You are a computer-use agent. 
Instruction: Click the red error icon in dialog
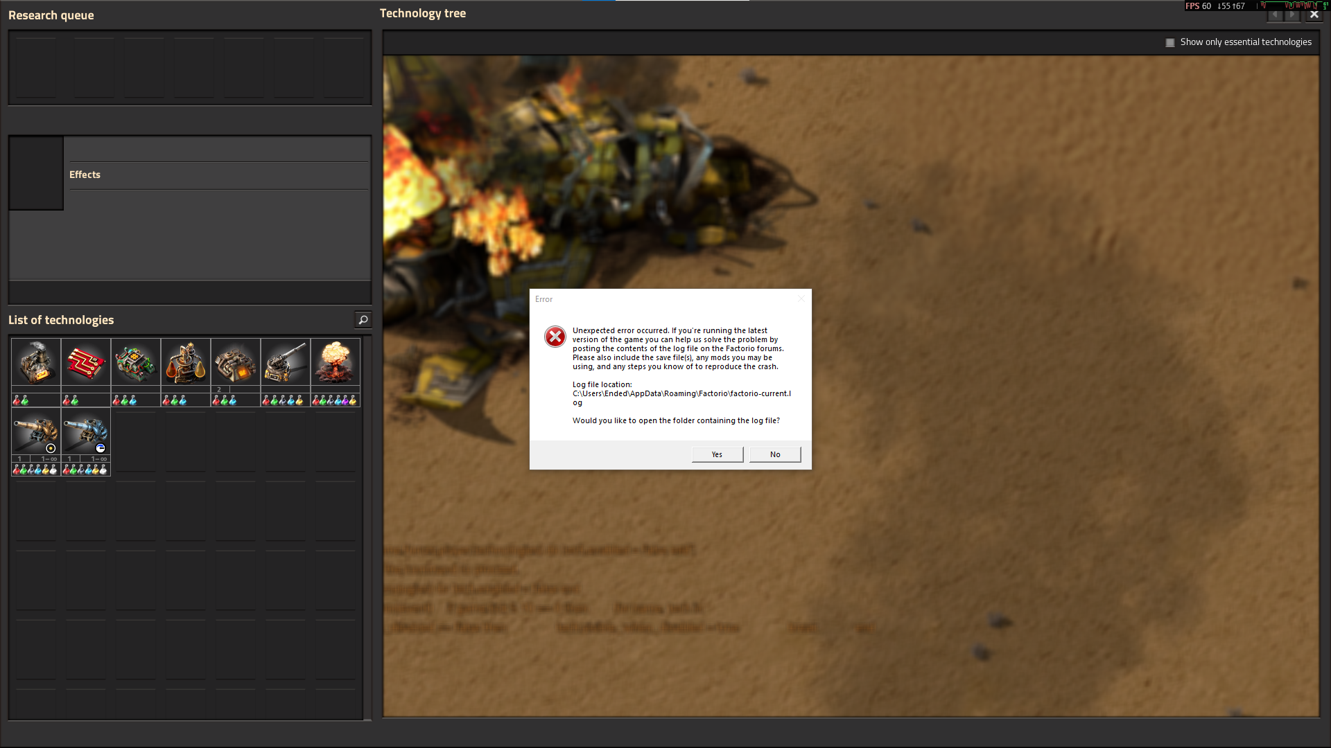[555, 337]
